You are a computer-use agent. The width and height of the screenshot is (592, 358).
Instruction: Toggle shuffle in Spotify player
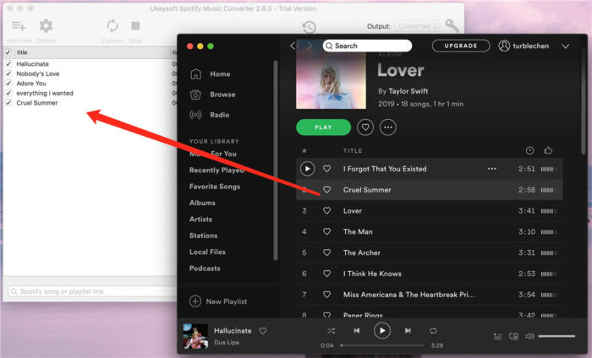point(331,331)
